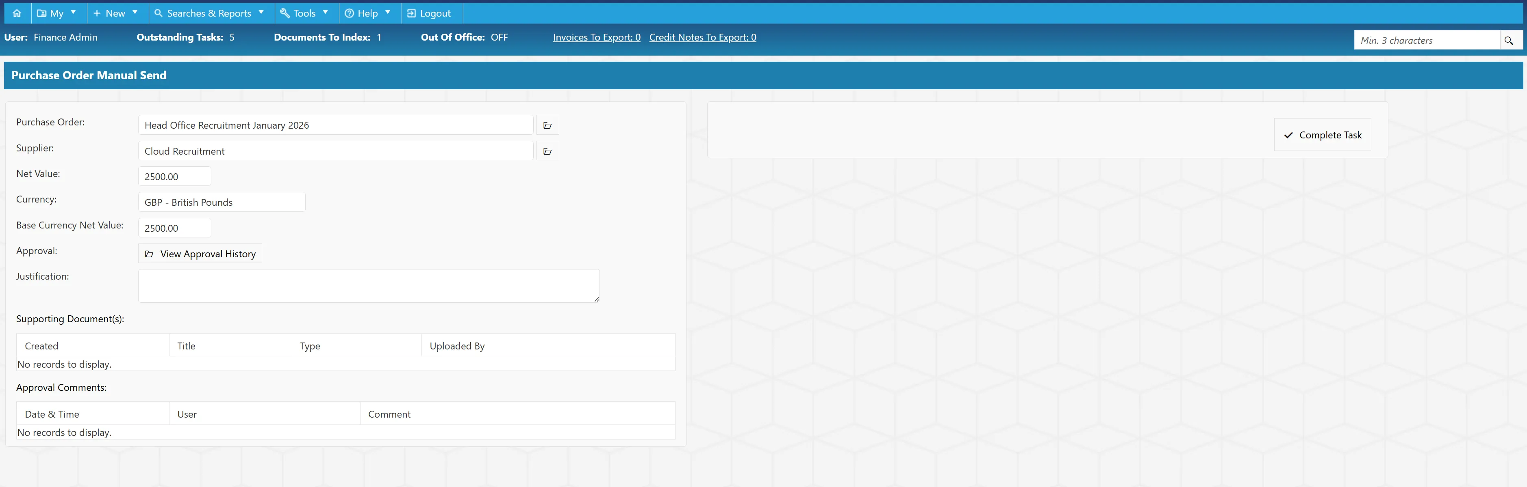This screenshot has width=1527, height=487.
Task: Click the User column header
Action: pyautogui.click(x=265, y=414)
